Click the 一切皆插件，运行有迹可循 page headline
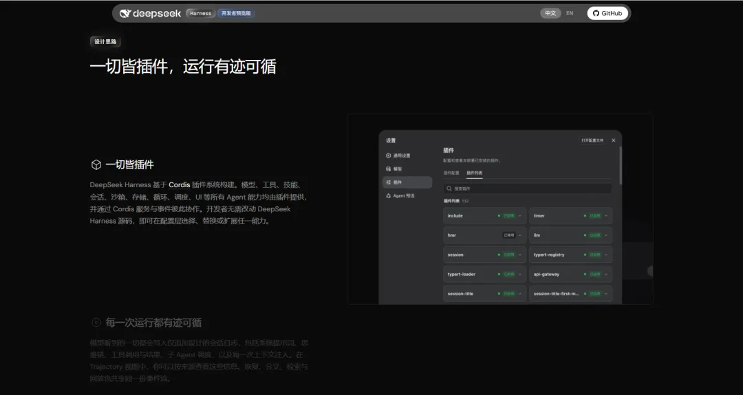Screen dimensions: 743x395 pyautogui.click(x=183, y=66)
